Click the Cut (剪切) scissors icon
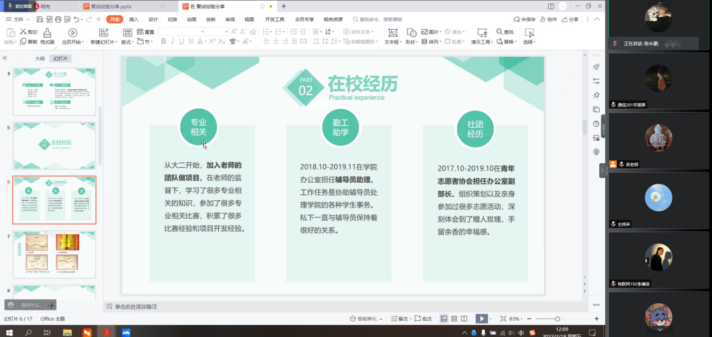Image resolution: width=712 pixels, height=337 pixels. tap(24, 32)
